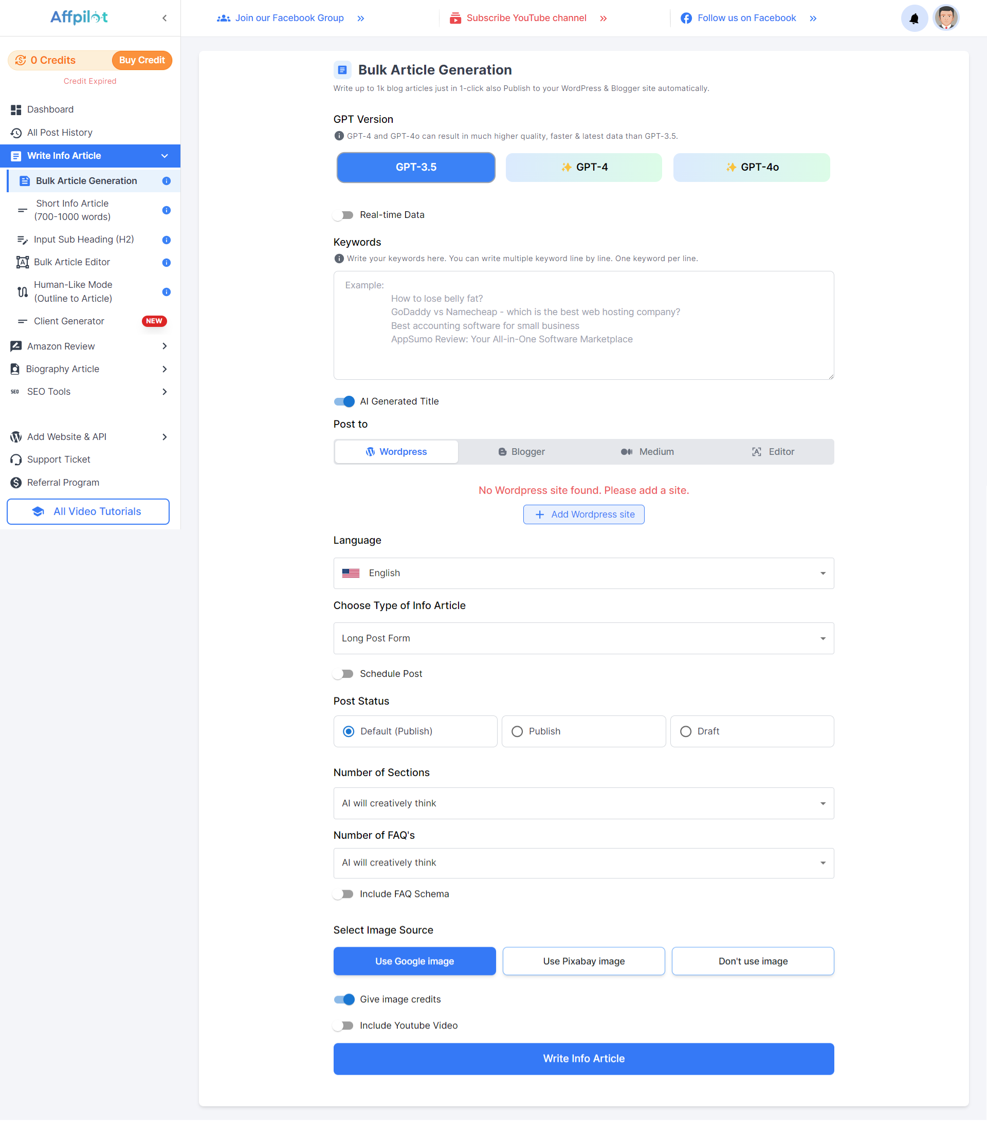Turn off AI Generated Title switch
Image resolution: width=987 pixels, height=1121 pixels.
(344, 401)
